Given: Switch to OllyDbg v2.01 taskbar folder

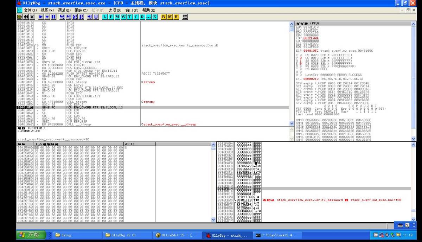Looking at the screenshot, I should click(127, 235).
